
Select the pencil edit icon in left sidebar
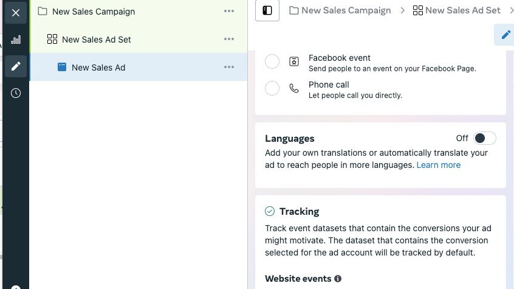16,66
